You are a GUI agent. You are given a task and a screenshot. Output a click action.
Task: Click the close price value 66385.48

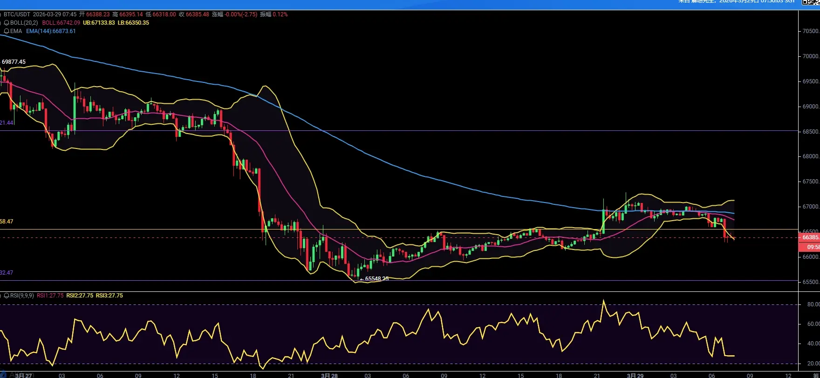point(198,14)
